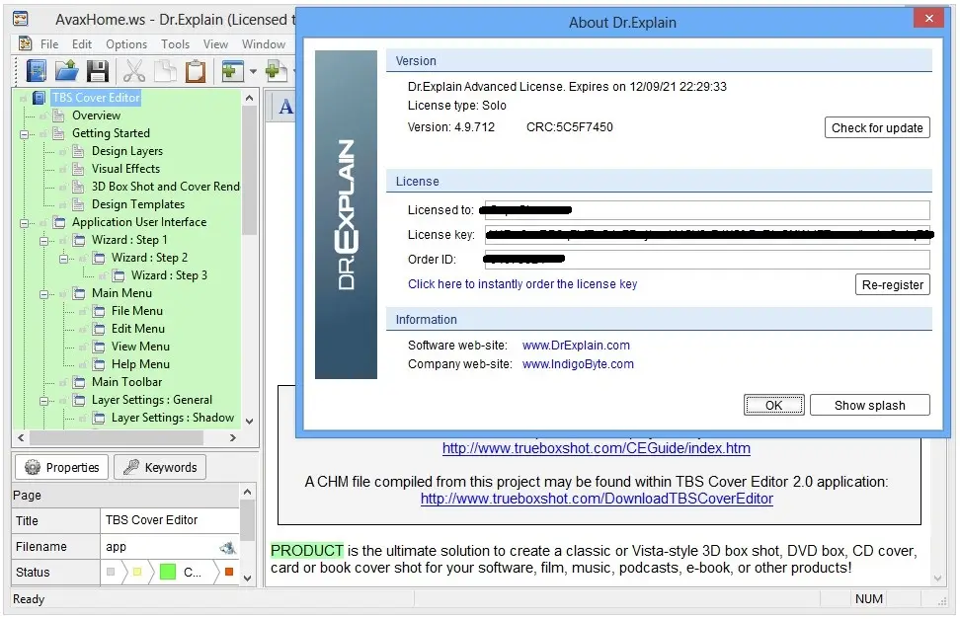The image size is (960, 619).
Task: Set status to the yellow square stage
Action: click(x=137, y=572)
